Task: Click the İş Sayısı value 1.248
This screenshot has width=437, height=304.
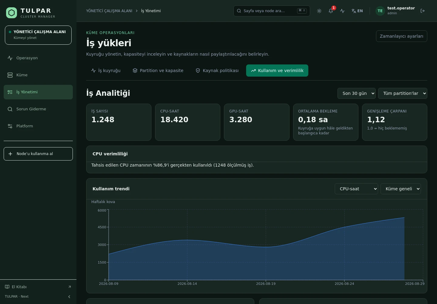Action: click(x=103, y=120)
